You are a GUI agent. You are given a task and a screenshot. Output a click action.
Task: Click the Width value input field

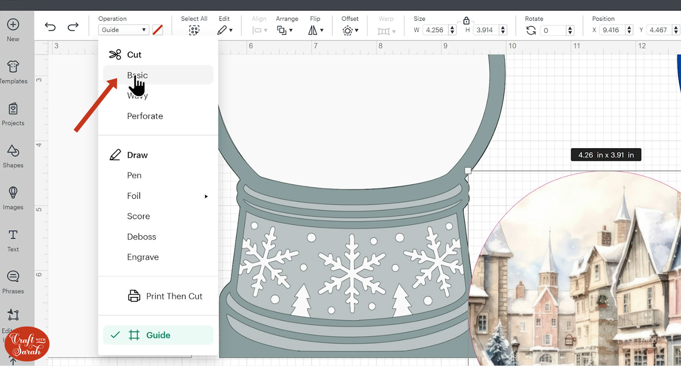434,30
